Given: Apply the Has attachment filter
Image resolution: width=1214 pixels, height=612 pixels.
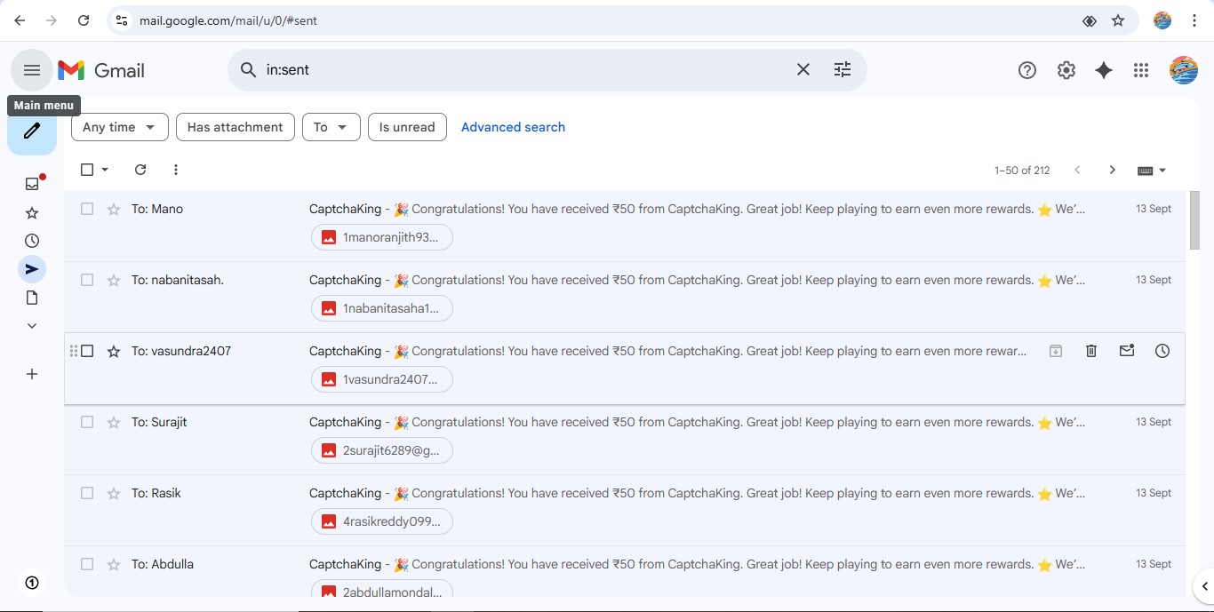Looking at the screenshot, I should tap(235, 127).
